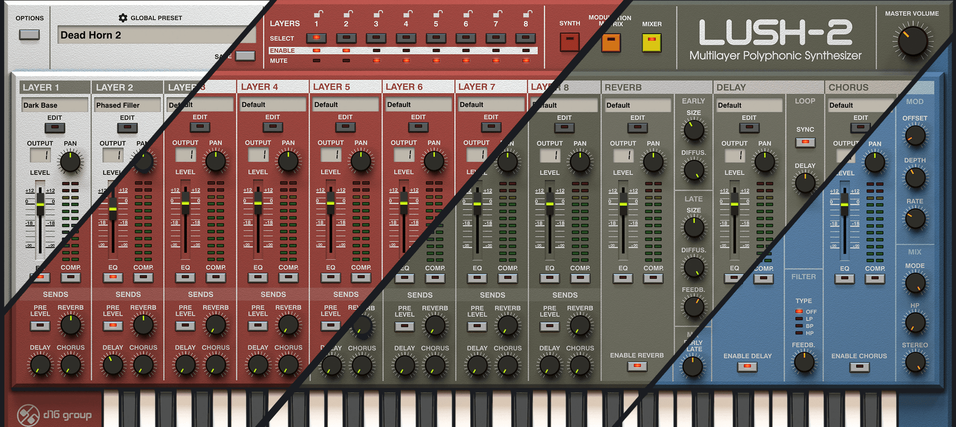
Task: Click Layer 5 Pan knob
Action: tap(361, 161)
